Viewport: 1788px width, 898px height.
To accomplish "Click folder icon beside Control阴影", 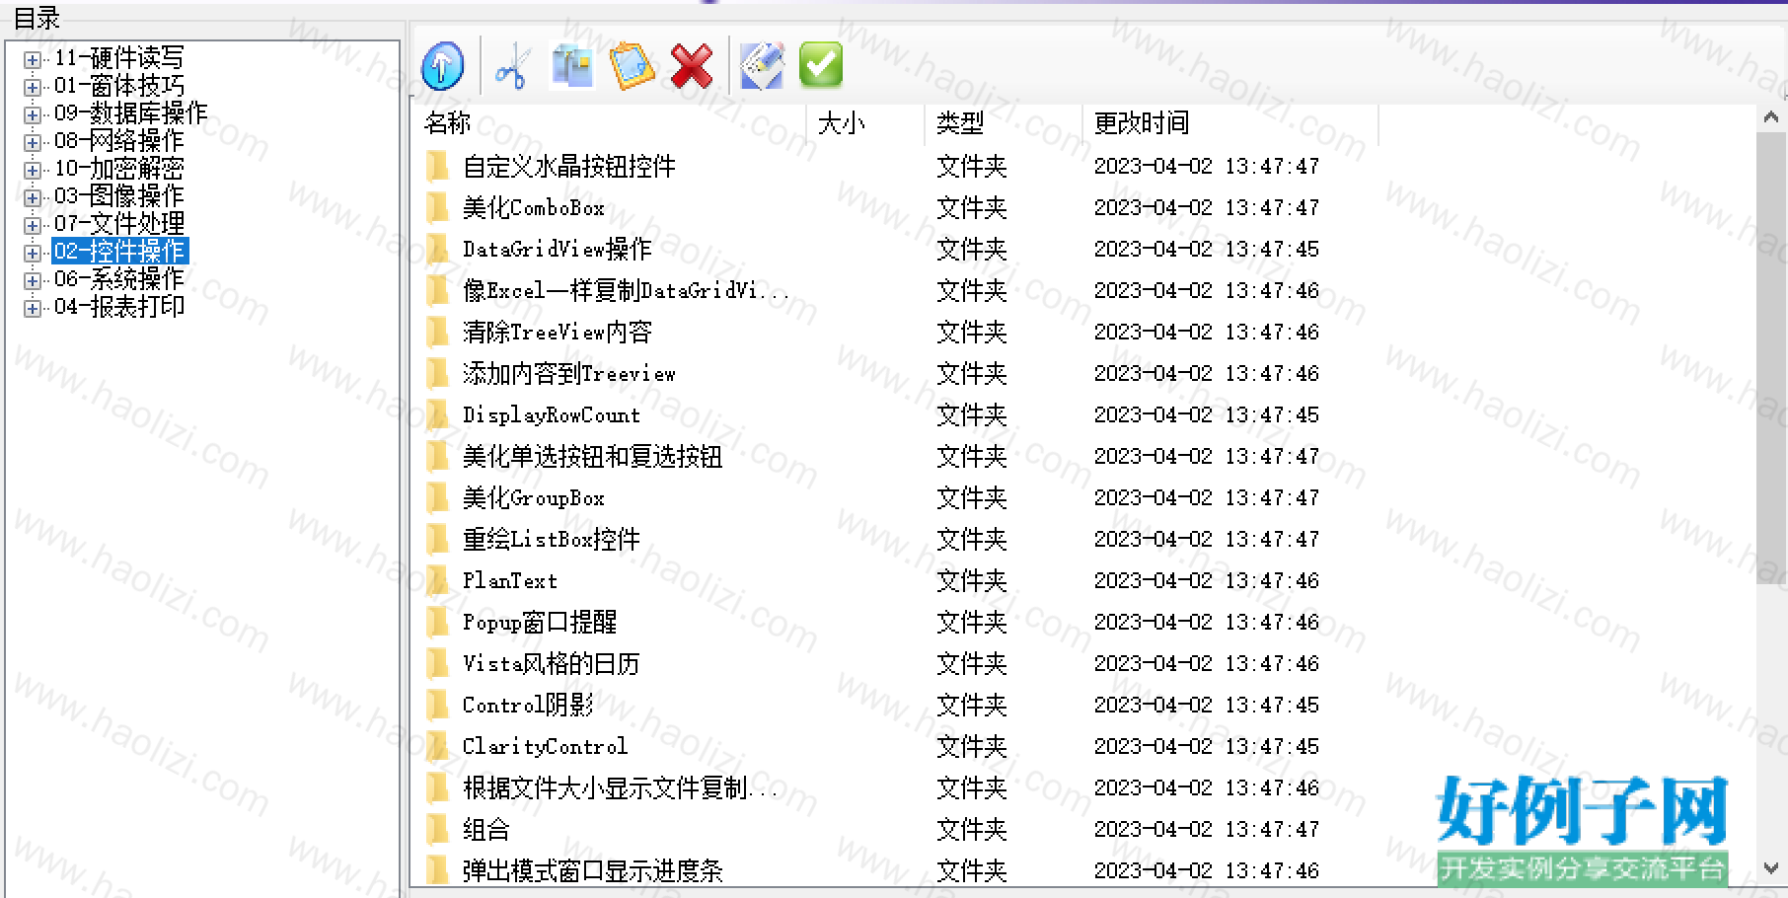I will tap(437, 705).
